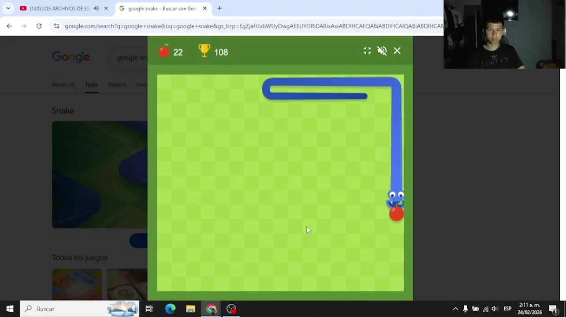The width and height of the screenshot is (566, 317).
Task: Open File Explorer from the taskbar
Action: tap(190, 309)
